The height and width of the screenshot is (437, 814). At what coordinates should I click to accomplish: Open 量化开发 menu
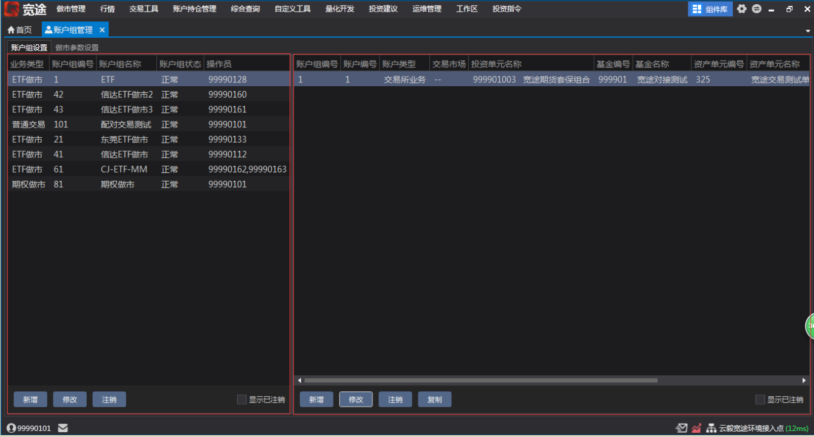coord(340,9)
